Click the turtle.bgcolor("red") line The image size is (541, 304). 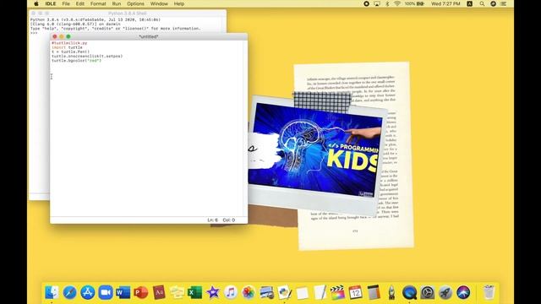76,60
